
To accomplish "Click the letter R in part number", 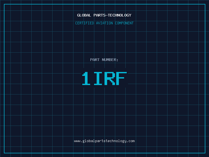I will 110,78.
